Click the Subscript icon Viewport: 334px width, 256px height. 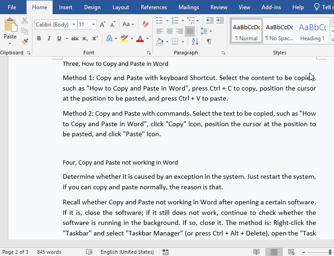pos(86,38)
